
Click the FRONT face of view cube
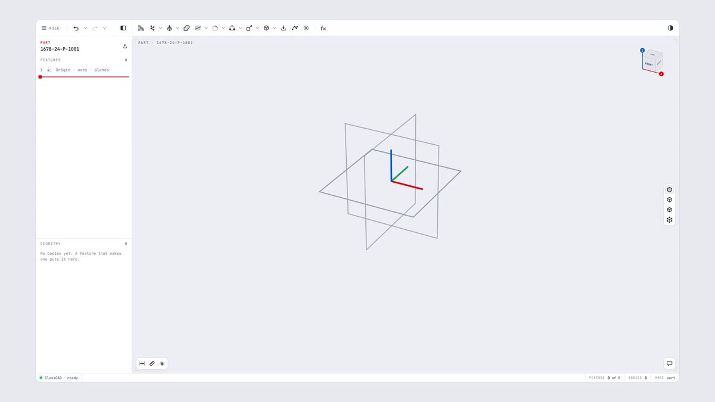point(649,64)
